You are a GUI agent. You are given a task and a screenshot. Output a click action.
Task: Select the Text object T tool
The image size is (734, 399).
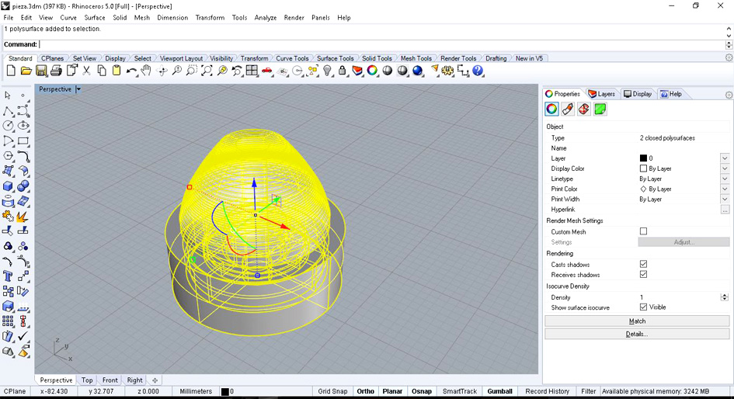click(8, 276)
